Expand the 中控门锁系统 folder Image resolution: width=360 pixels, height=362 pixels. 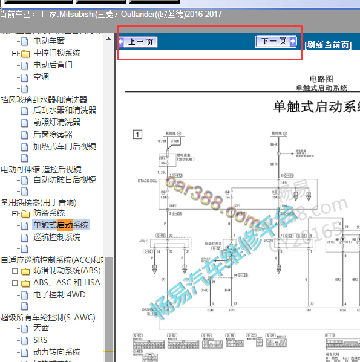pyautogui.click(x=15, y=54)
